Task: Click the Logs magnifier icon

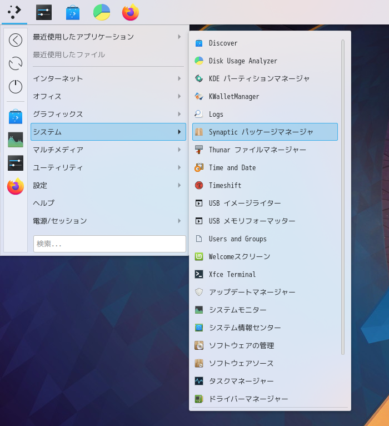Action: [x=199, y=114]
